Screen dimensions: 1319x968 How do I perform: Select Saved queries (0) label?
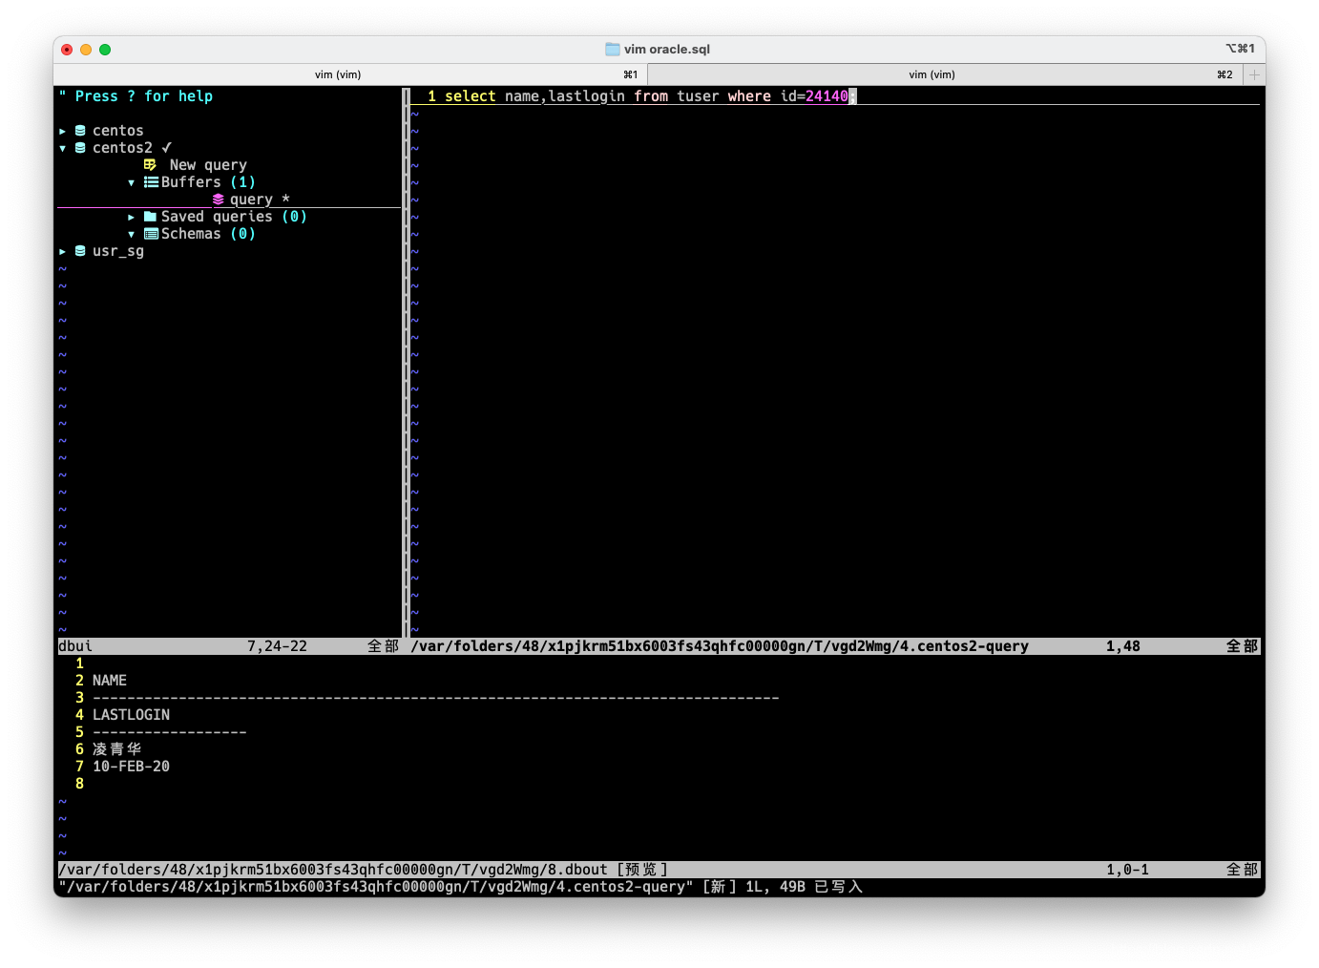234,217
